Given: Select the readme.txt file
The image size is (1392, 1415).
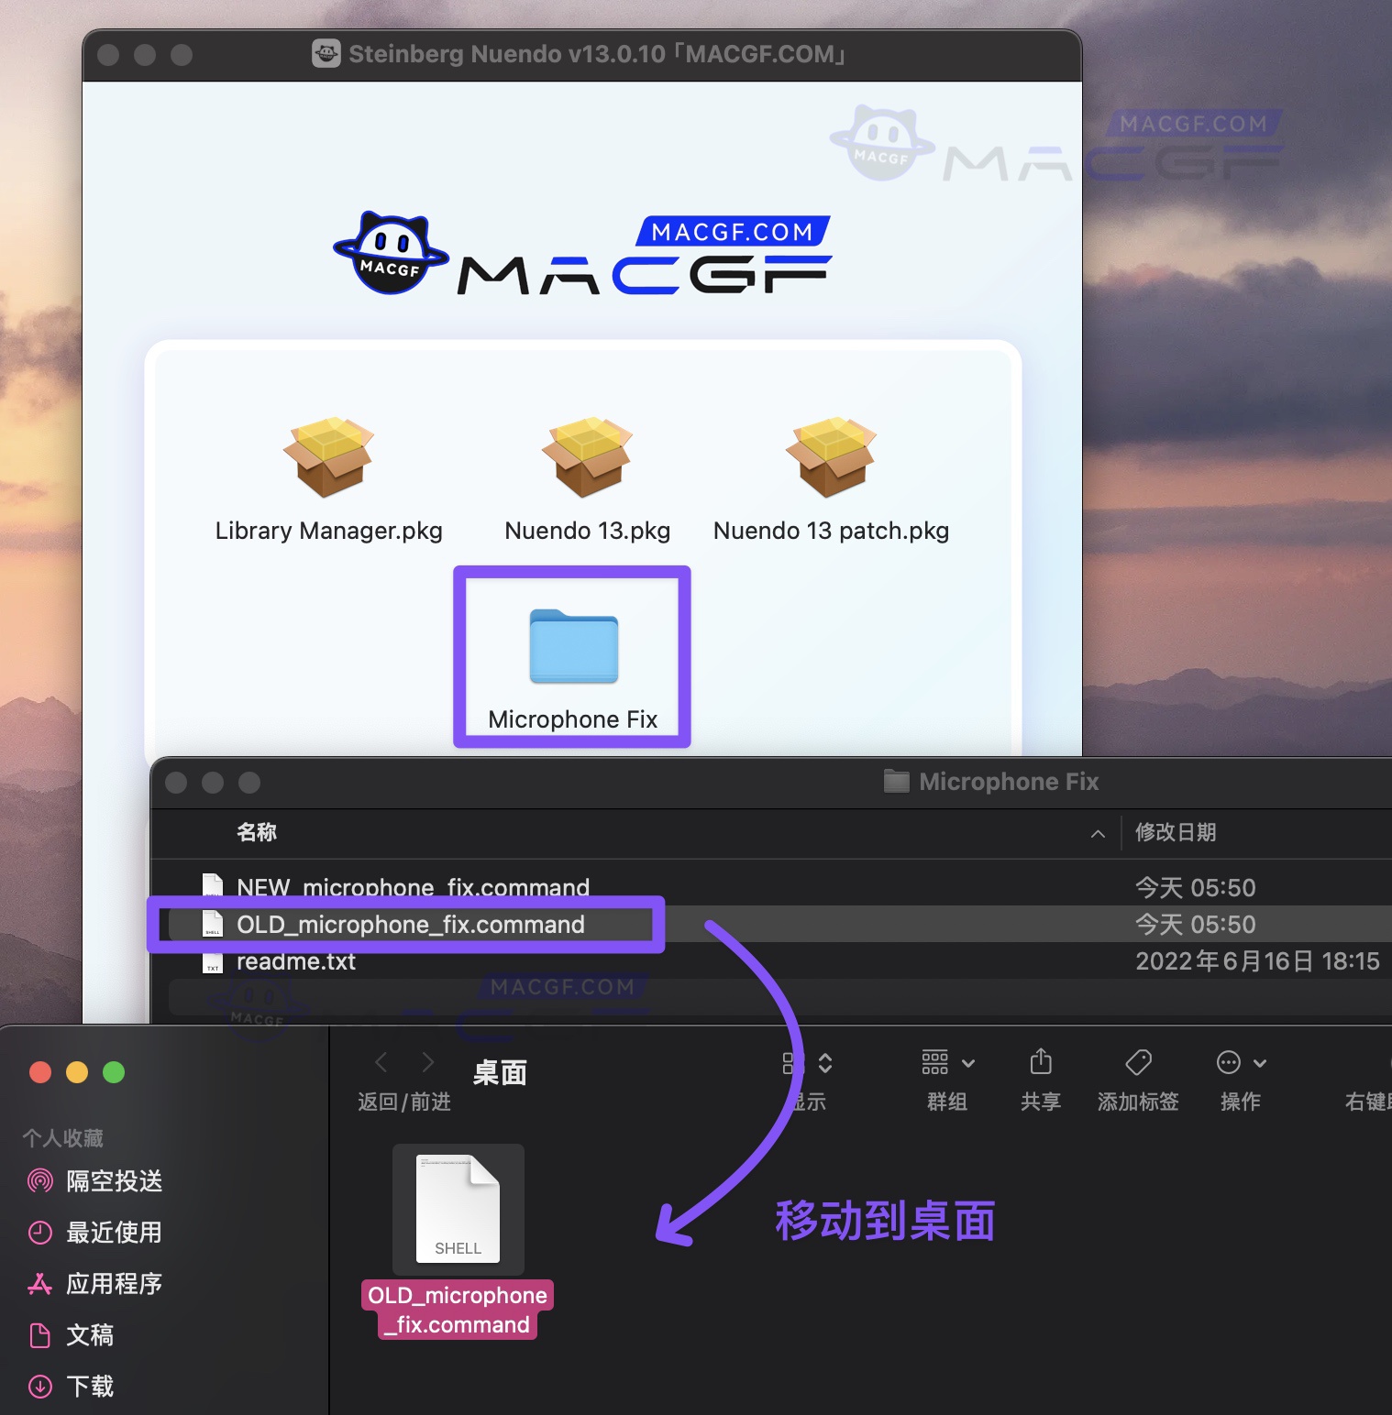Looking at the screenshot, I should (296, 961).
